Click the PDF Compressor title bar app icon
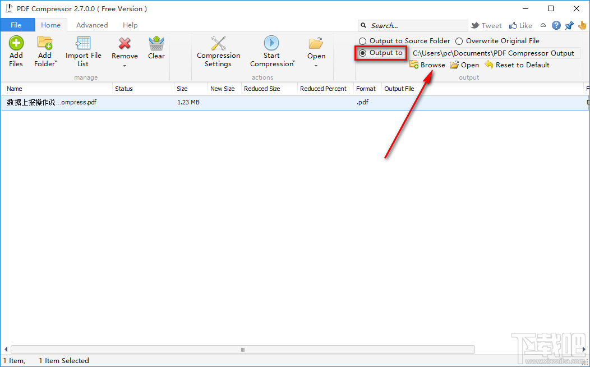This screenshot has height=367, width=590. tap(10, 8)
